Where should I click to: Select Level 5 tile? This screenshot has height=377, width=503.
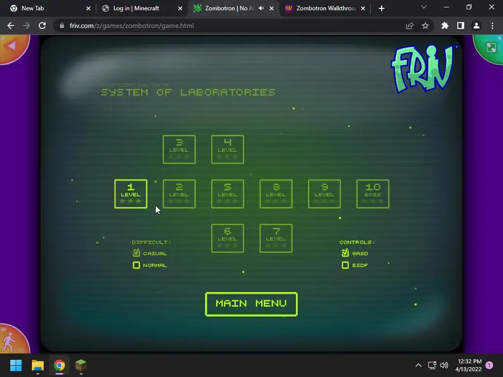227,194
